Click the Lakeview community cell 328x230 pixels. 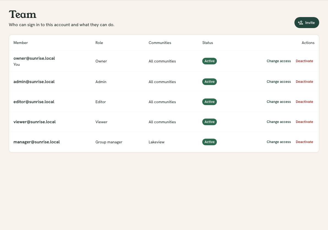click(157, 142)
